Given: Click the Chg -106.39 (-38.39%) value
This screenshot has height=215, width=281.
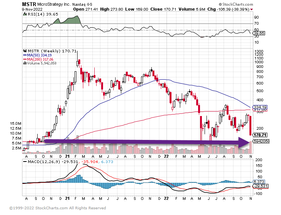Looking at the screenshot, I should [228, 9].
